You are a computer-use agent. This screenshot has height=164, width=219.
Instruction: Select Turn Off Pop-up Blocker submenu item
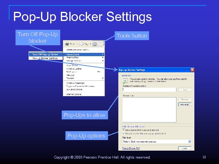pos(46,54)
